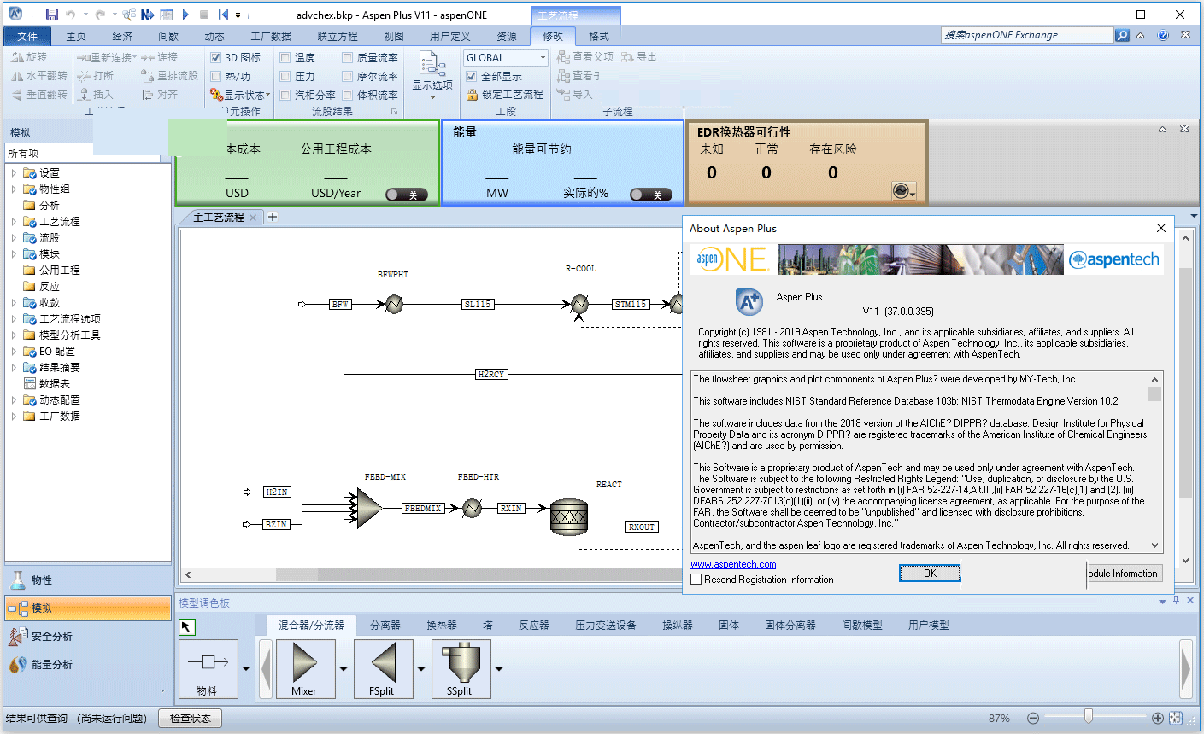Open the 显示选项 display options icon

tap(432, 64)
